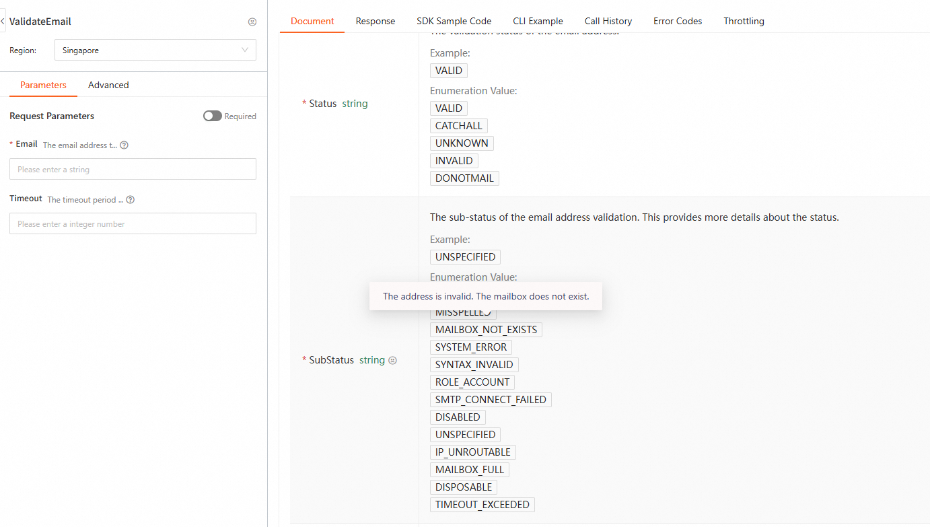This screenshot has width=930, height=527.
Task: Toggle the Required parameters switch
Action: (213, 116)
